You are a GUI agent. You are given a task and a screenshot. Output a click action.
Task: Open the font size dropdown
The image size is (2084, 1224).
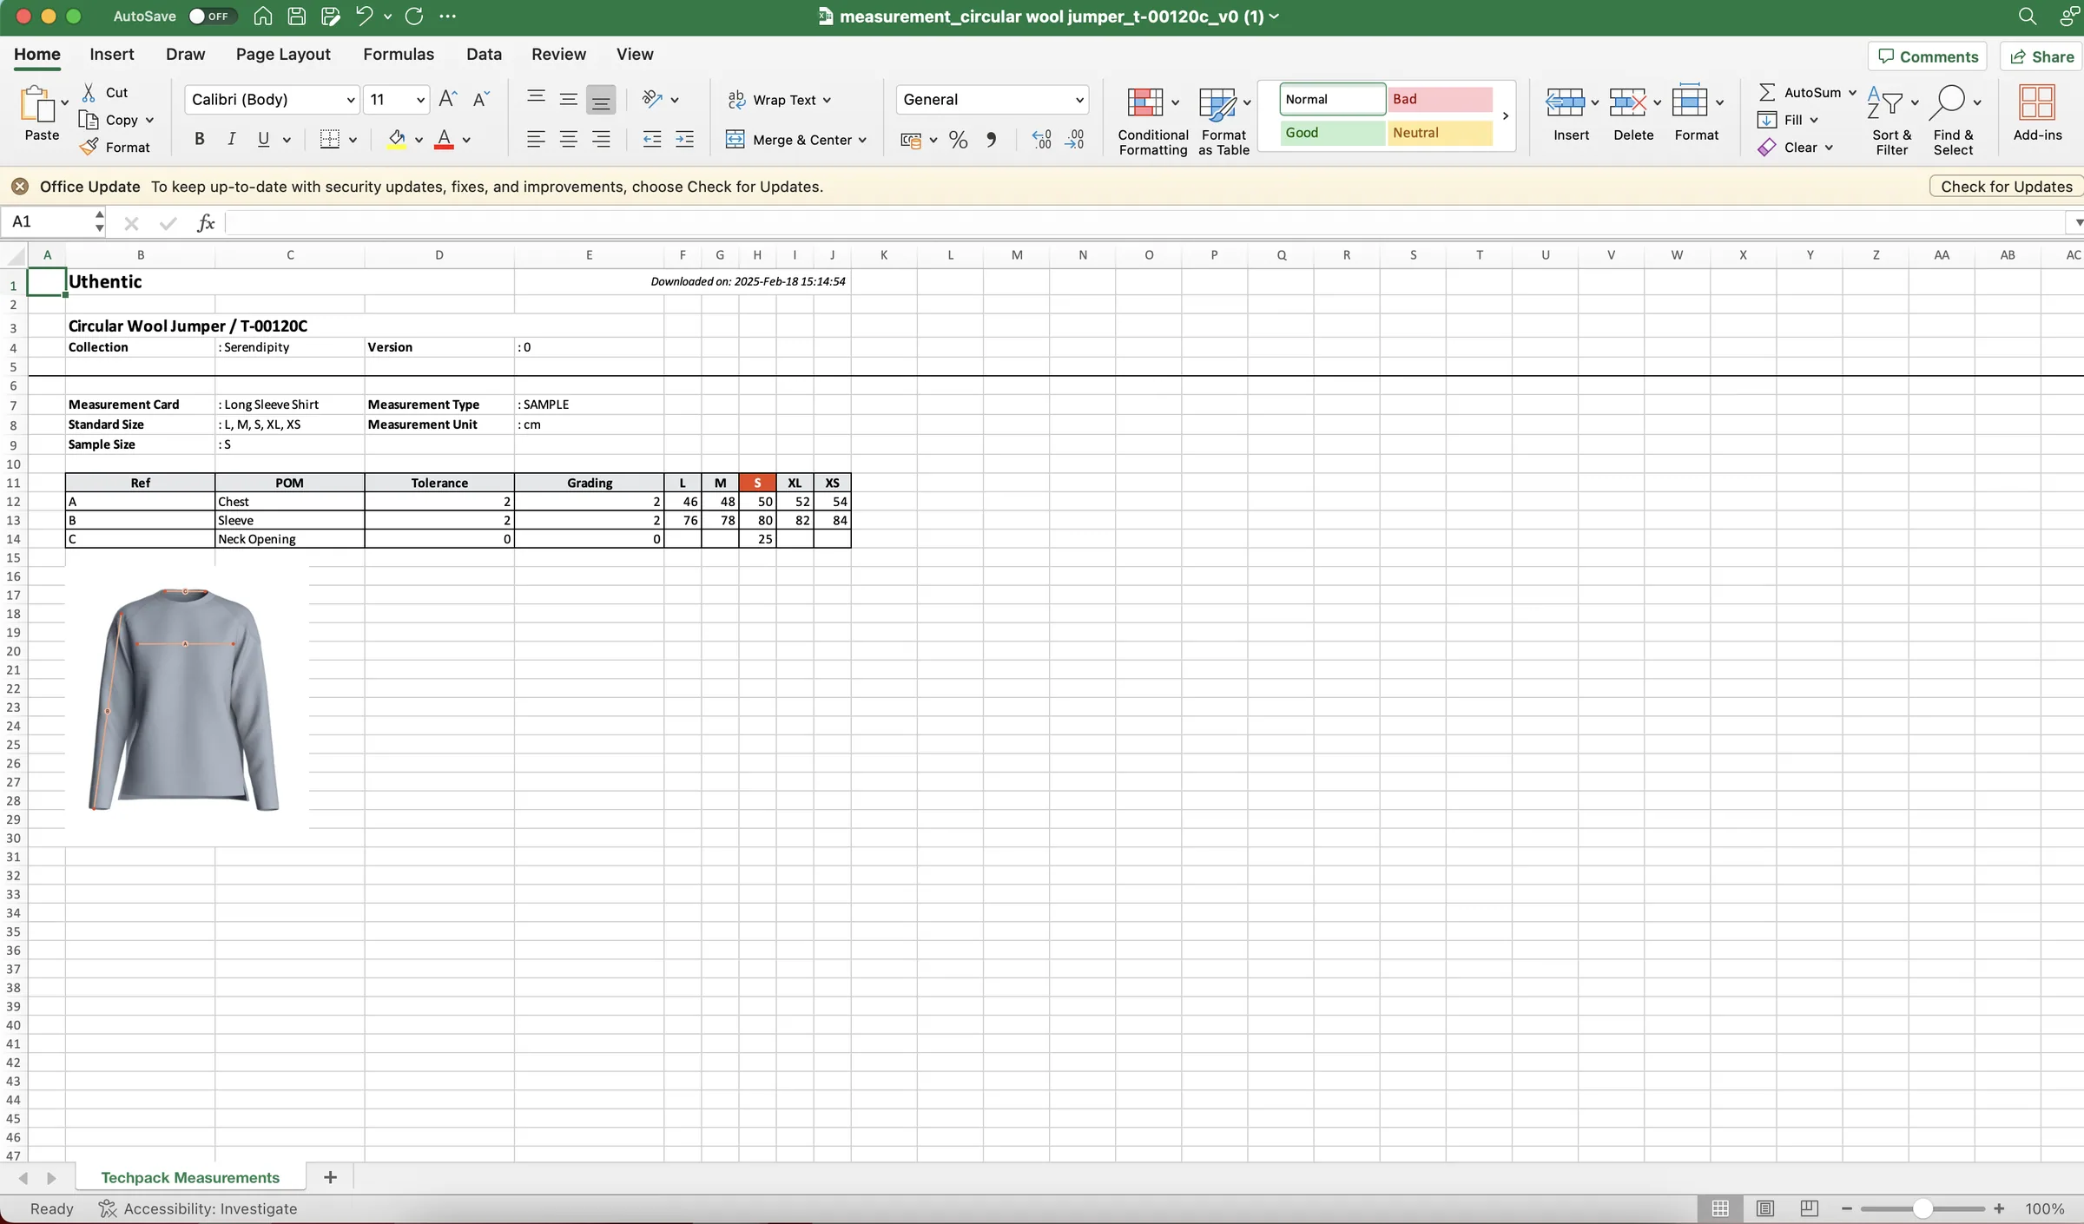420,100
